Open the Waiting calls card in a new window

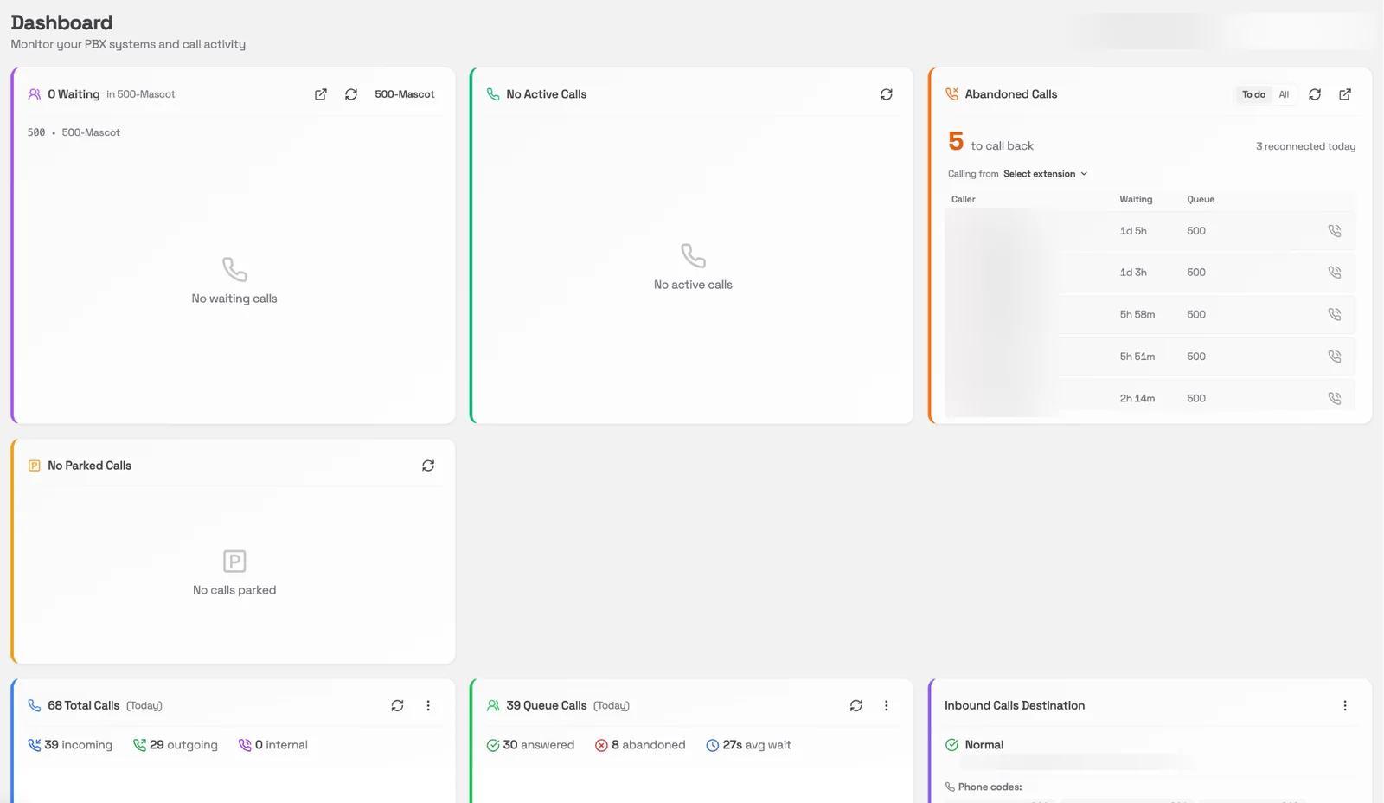[321, 94]
